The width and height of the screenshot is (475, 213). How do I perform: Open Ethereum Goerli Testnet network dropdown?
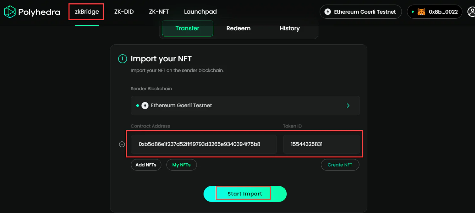click(360, 12)
